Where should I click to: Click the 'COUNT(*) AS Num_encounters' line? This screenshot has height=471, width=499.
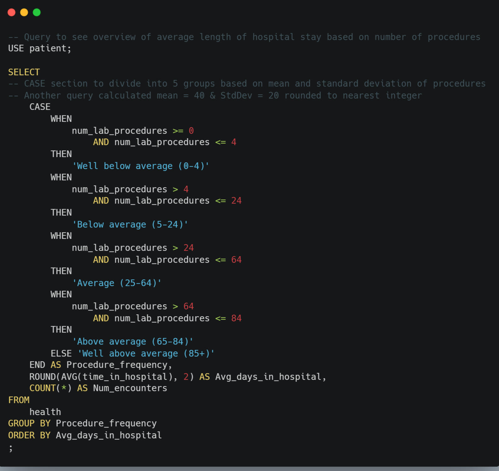(98, 388)
